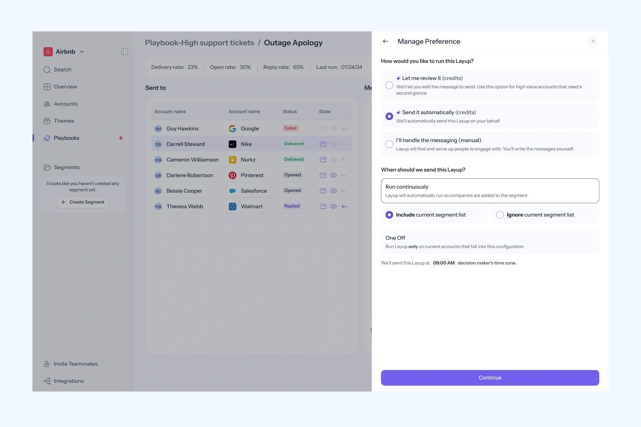
Task: Select the 'Let me review it' radio option
Action: click(x=389, y=85)
